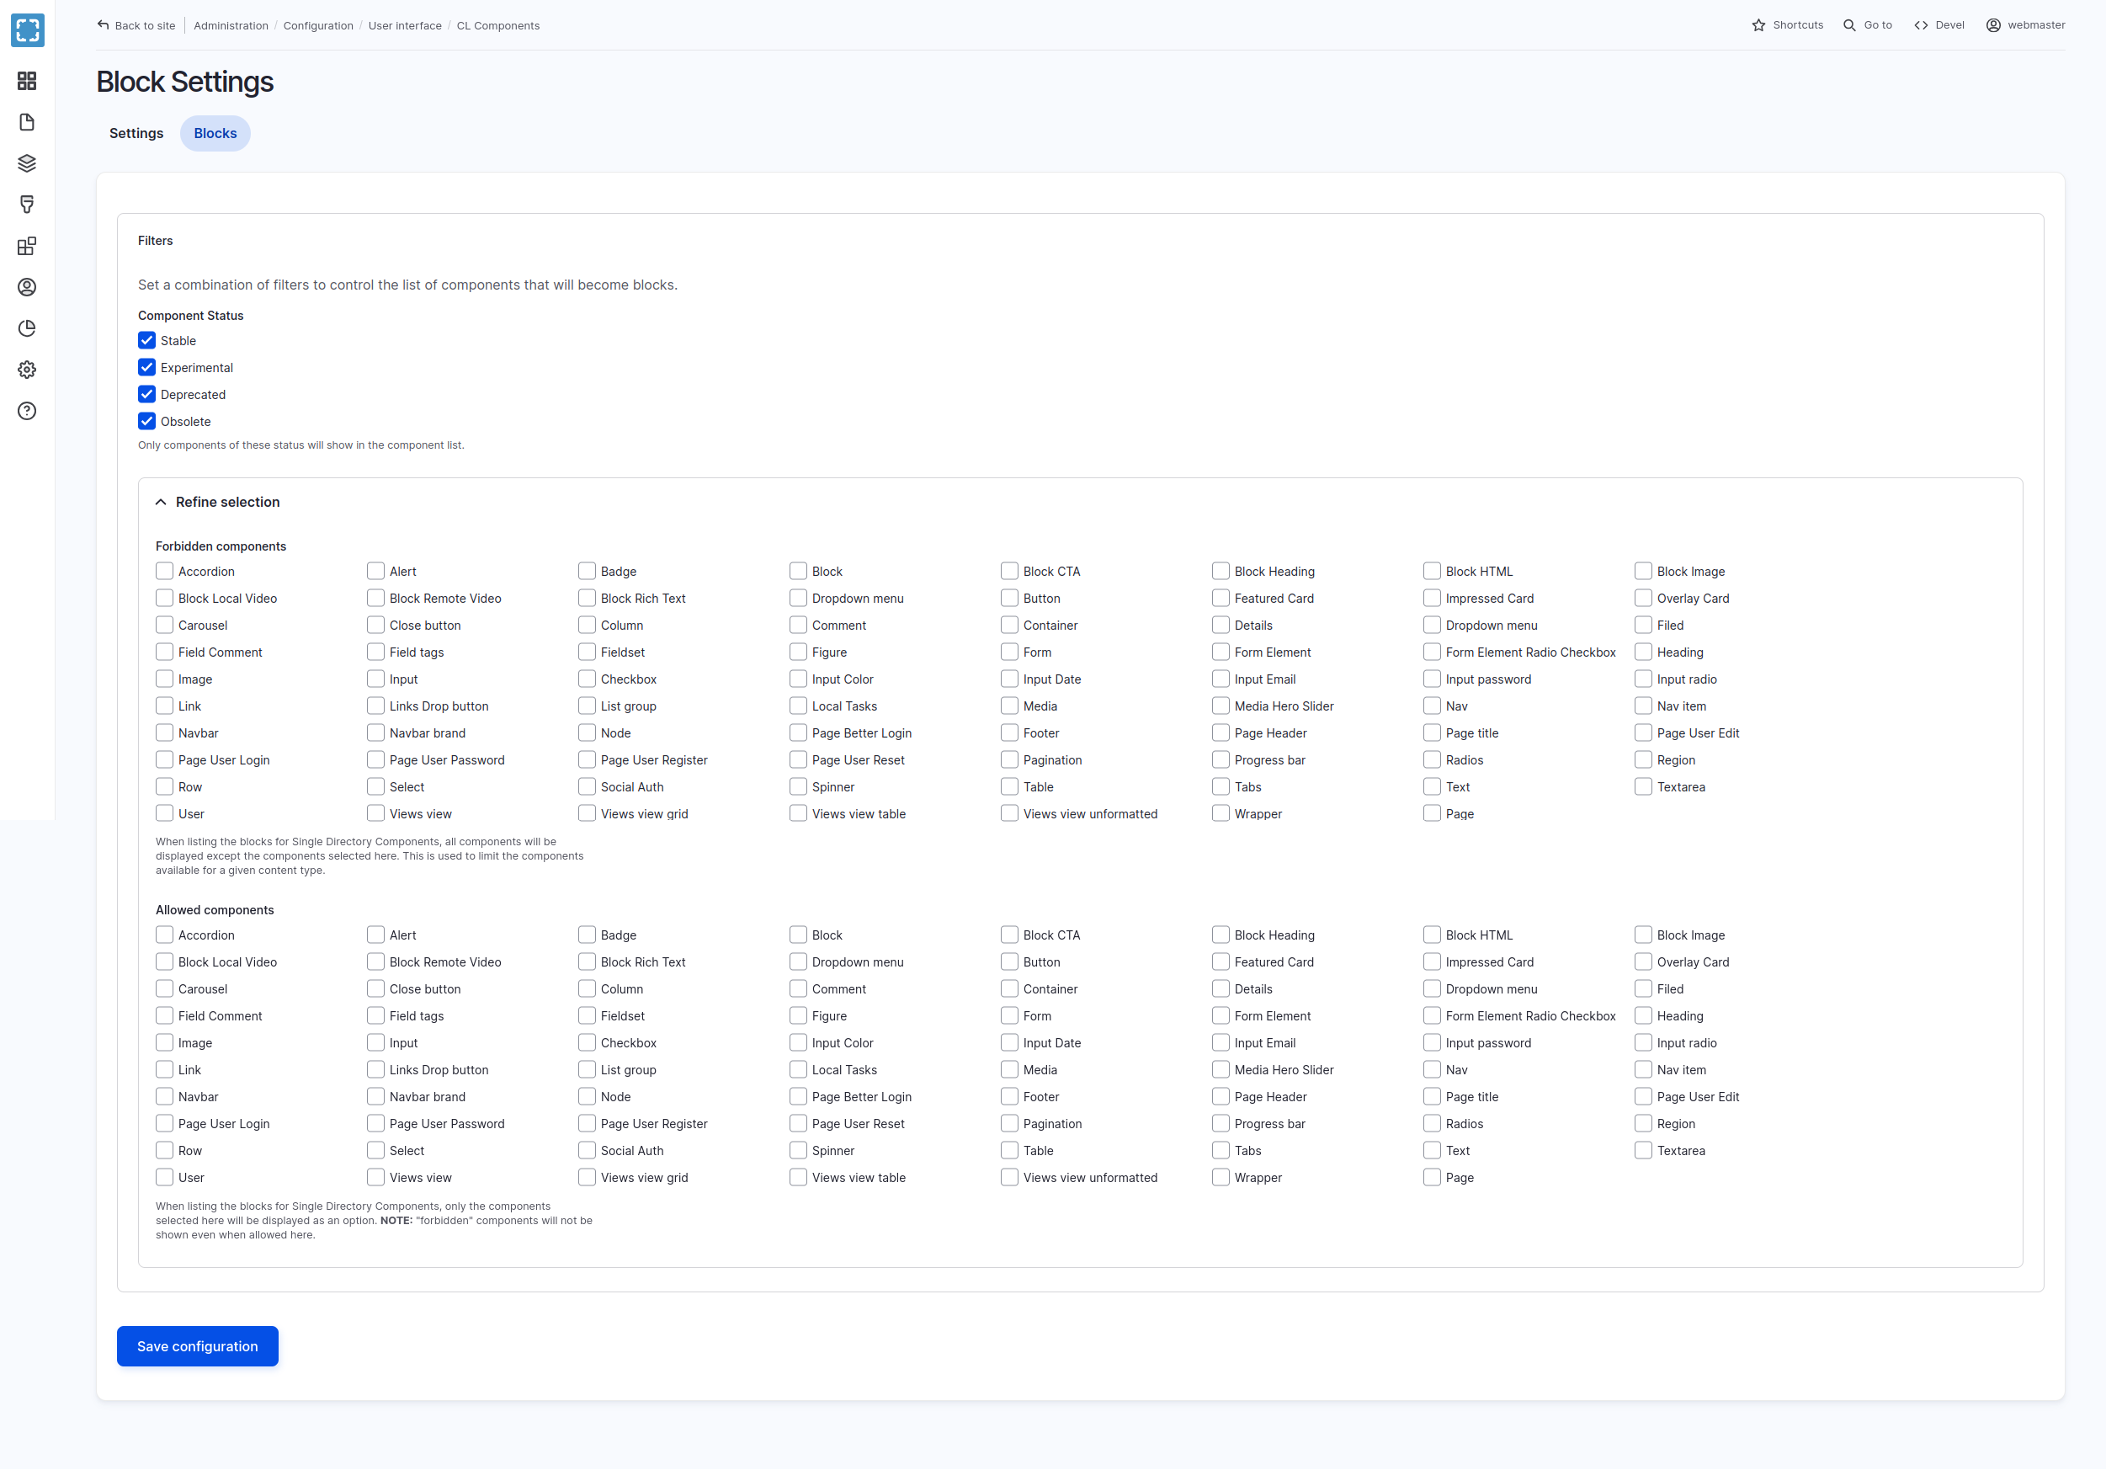Open the Appearance paintbrush icon in sidebar
The image size is (2106, 1470).
[x=27, y=205]
